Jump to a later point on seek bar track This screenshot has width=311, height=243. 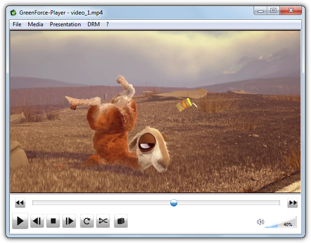(228, 203)
